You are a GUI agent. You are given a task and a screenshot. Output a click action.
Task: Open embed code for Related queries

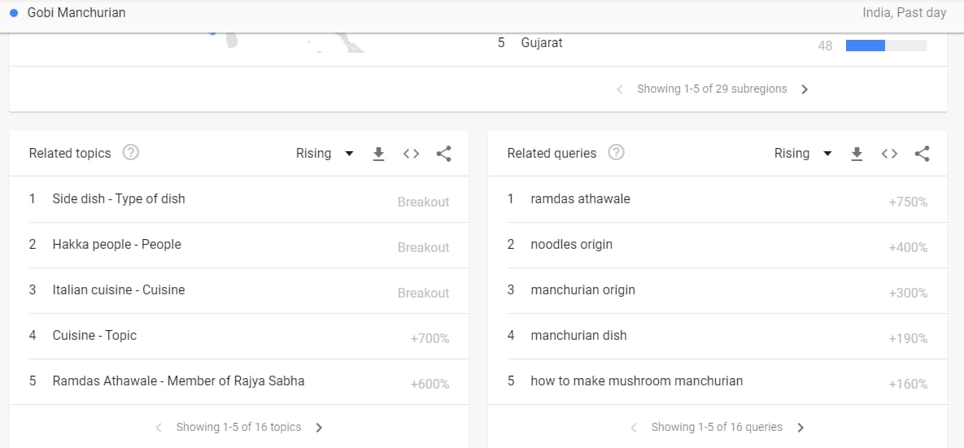890,154
